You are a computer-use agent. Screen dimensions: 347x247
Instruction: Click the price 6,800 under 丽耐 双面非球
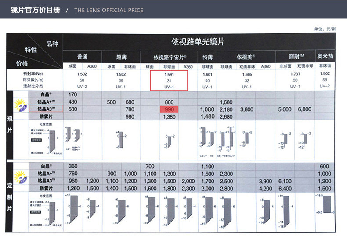pyautogui.click(x=305, y=109)
